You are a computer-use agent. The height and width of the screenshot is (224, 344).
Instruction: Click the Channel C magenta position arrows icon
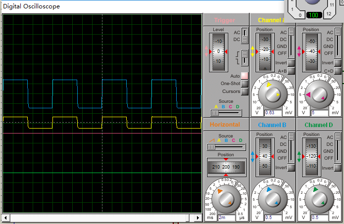[x=299, y=51]
